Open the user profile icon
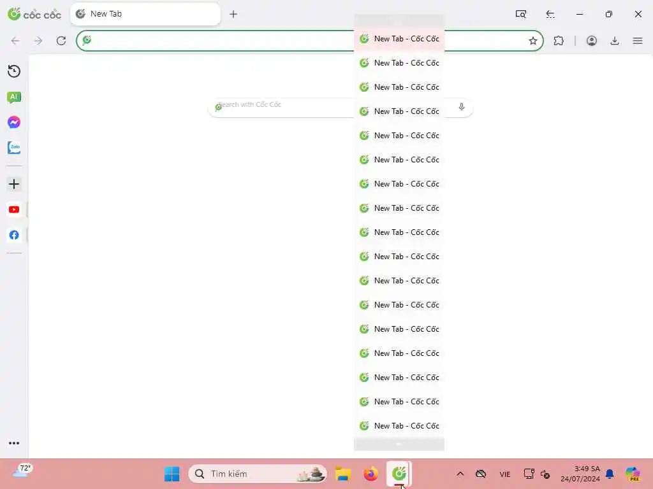653x489 pixels. tap(591, 41)
